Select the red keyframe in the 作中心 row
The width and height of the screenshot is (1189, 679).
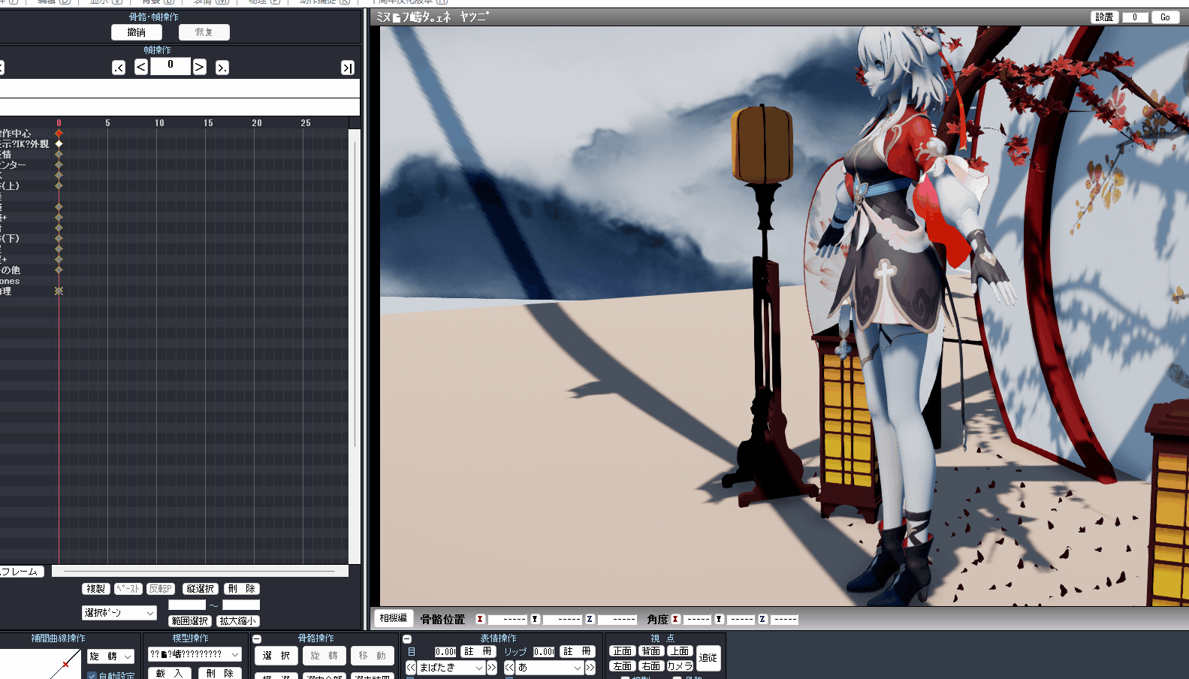tap(59, 133)
